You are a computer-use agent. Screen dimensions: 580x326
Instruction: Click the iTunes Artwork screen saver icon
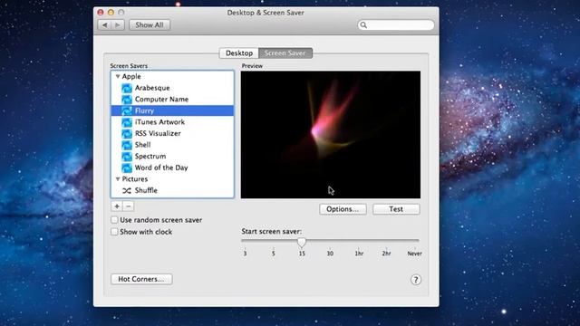[x=127, y=122]
